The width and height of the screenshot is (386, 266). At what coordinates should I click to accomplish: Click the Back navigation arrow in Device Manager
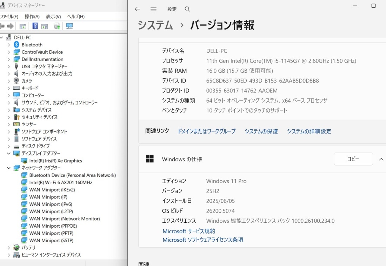[2, 26]
